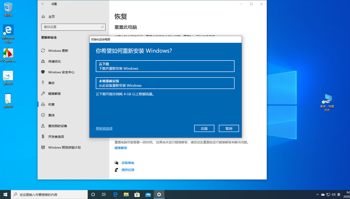
Task: Select Windows 更新 in the sidebar
Action: pos(57,51)
